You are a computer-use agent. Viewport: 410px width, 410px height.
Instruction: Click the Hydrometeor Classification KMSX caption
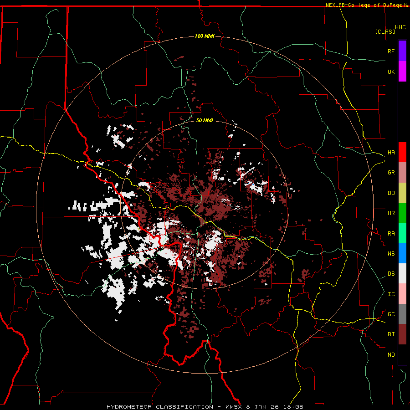point(205,407)
